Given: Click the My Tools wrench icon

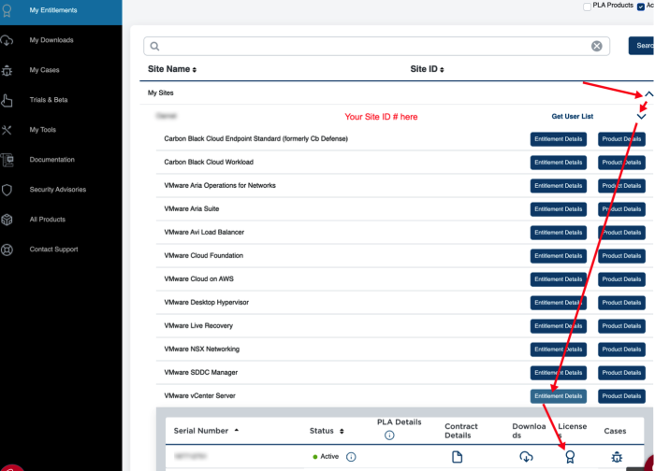Looking at the screenshot, I should coord(7,130).
